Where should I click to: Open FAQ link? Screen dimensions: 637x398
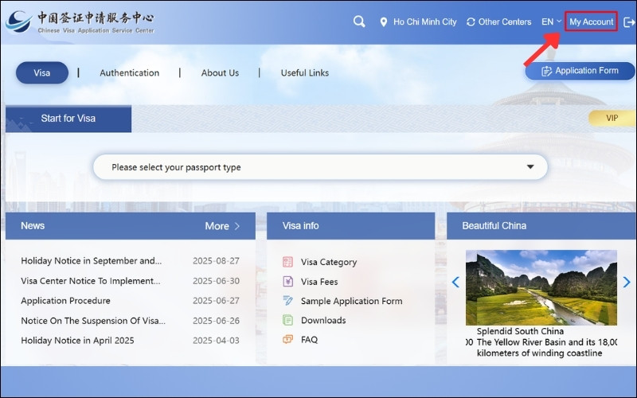pos(309,340)
